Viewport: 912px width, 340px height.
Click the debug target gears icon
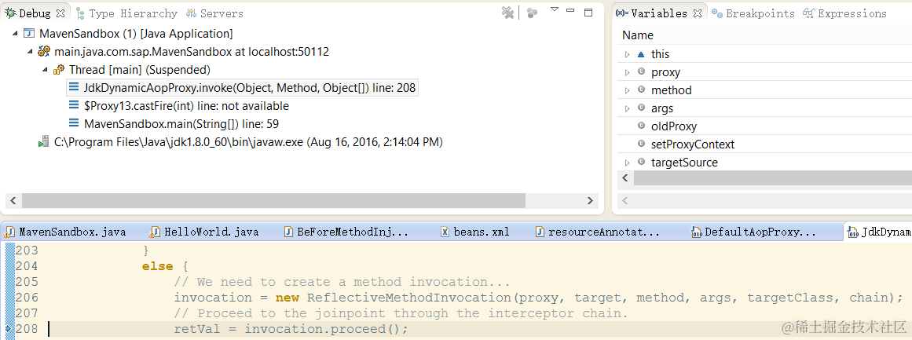point(44,52)
